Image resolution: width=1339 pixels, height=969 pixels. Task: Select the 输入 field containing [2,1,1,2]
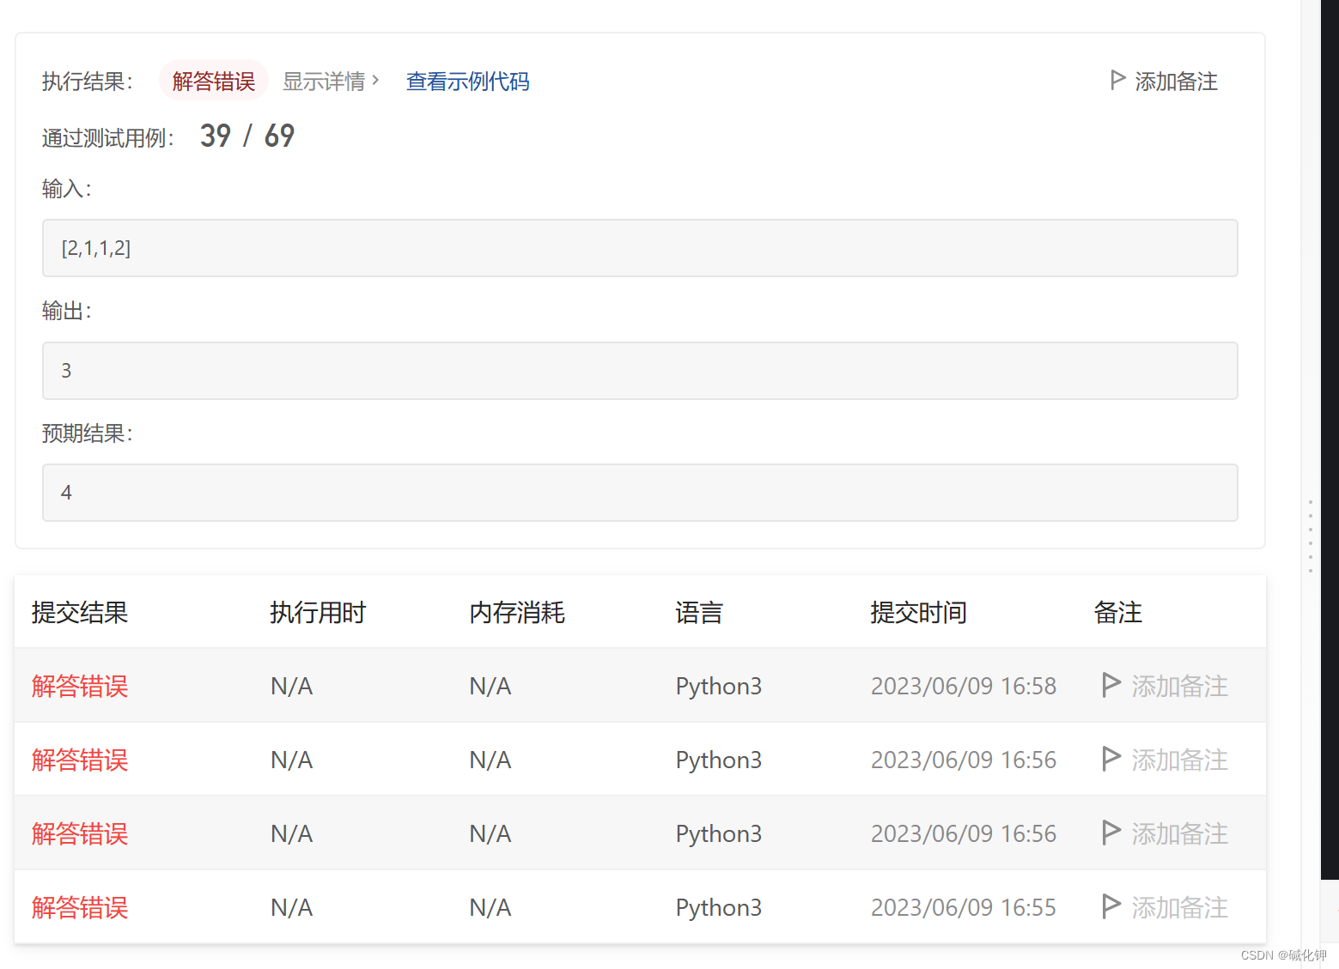640,248
